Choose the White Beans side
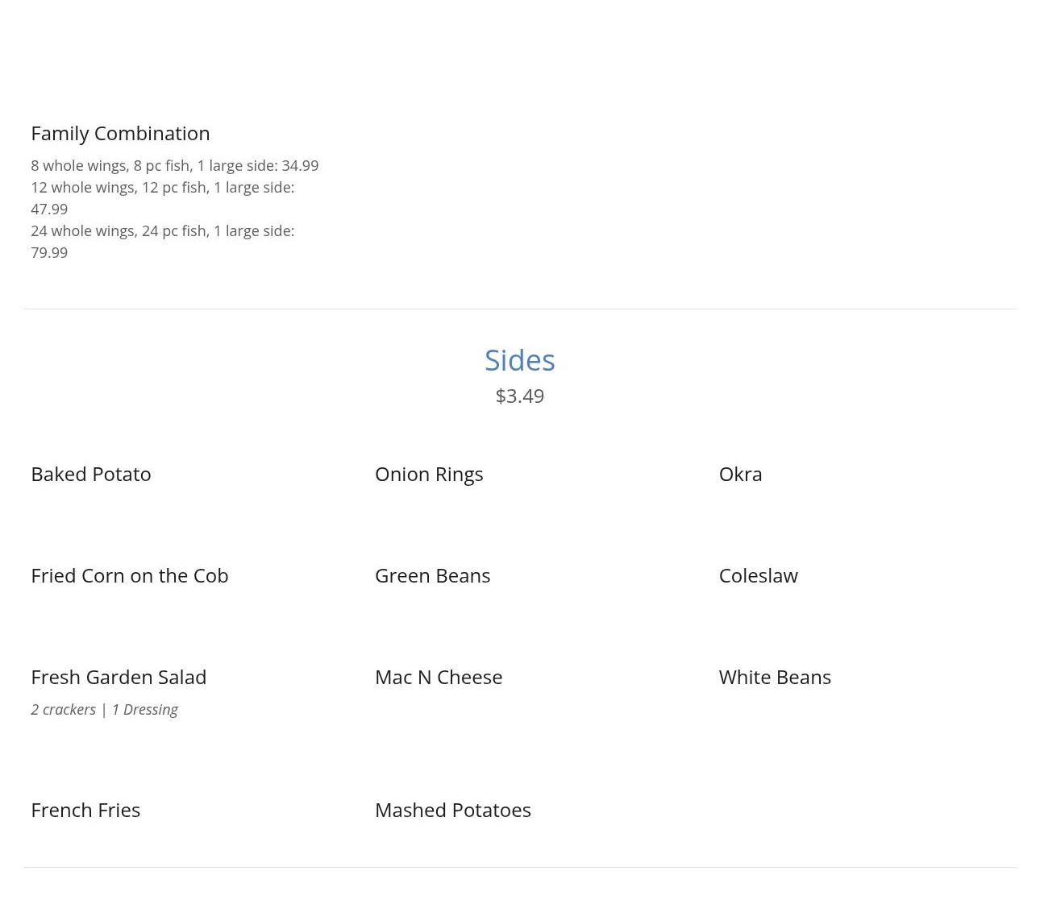This screenshot has width=1040, height=900. (775, 677)
